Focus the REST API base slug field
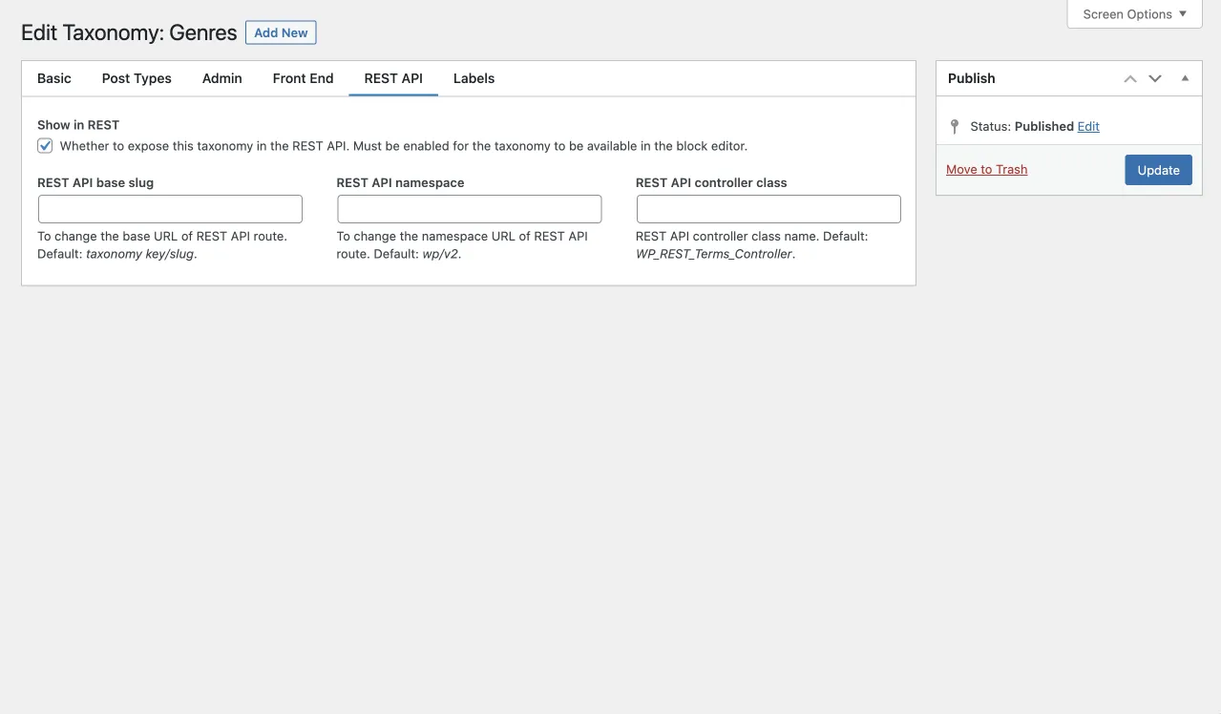Image resolution: width=1221 pixels, height=714 pixels. coord(170,209)
